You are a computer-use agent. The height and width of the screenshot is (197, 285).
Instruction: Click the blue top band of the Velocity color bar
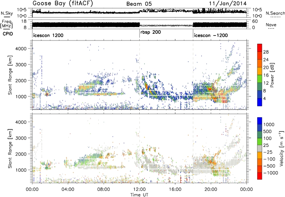pyautogui.click(x=260, y=121)
